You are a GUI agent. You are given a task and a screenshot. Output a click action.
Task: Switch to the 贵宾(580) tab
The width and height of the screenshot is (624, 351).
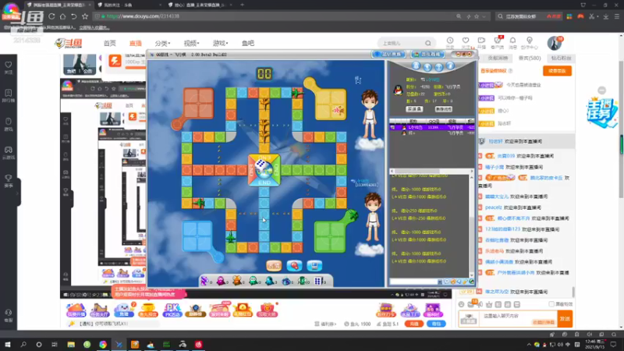pos(530,58)
